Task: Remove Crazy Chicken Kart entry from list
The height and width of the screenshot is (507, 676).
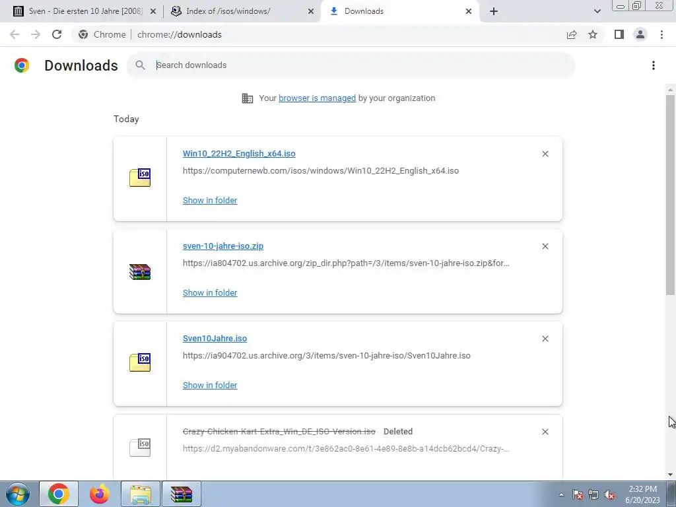Action: pos(545,432)
